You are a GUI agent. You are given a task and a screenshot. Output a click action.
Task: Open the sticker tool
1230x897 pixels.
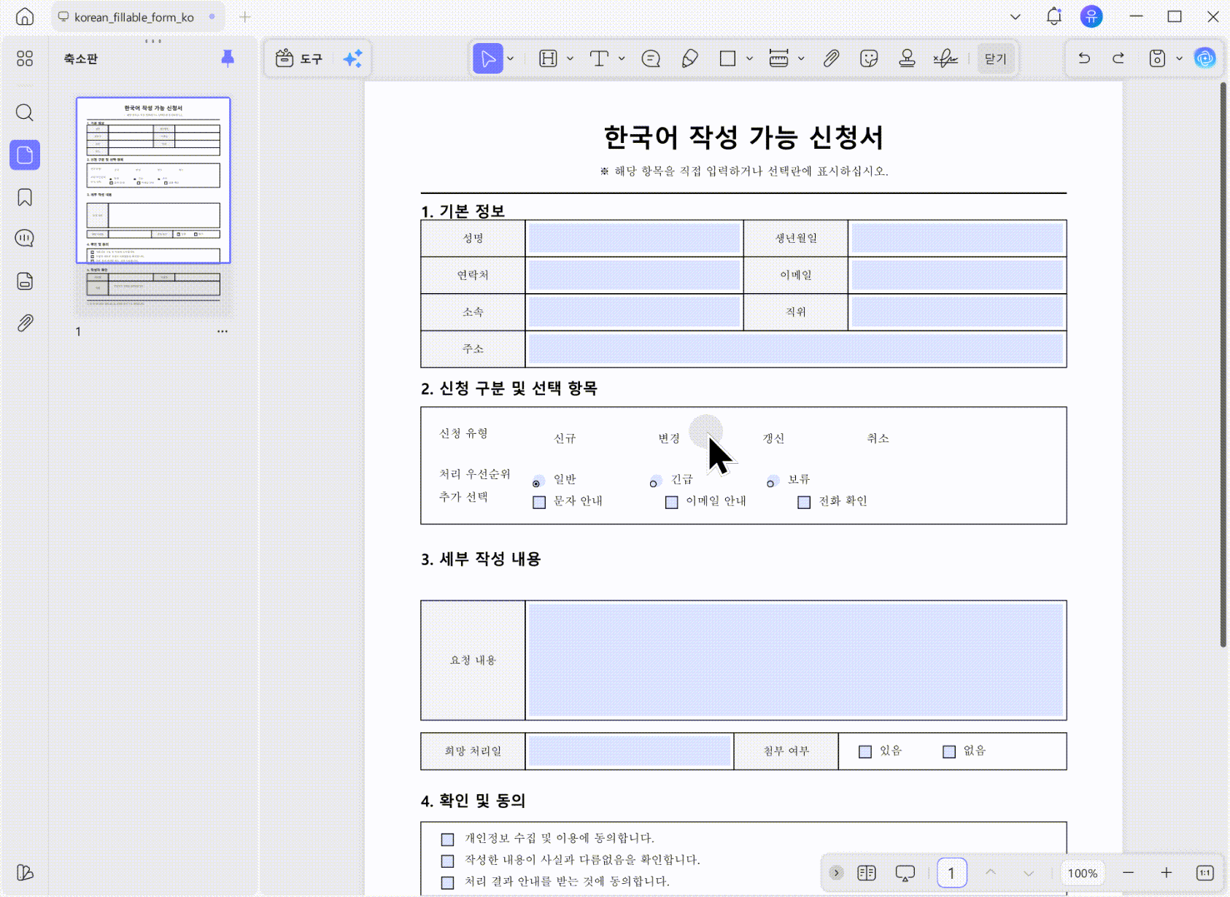(x=869, y=58)
